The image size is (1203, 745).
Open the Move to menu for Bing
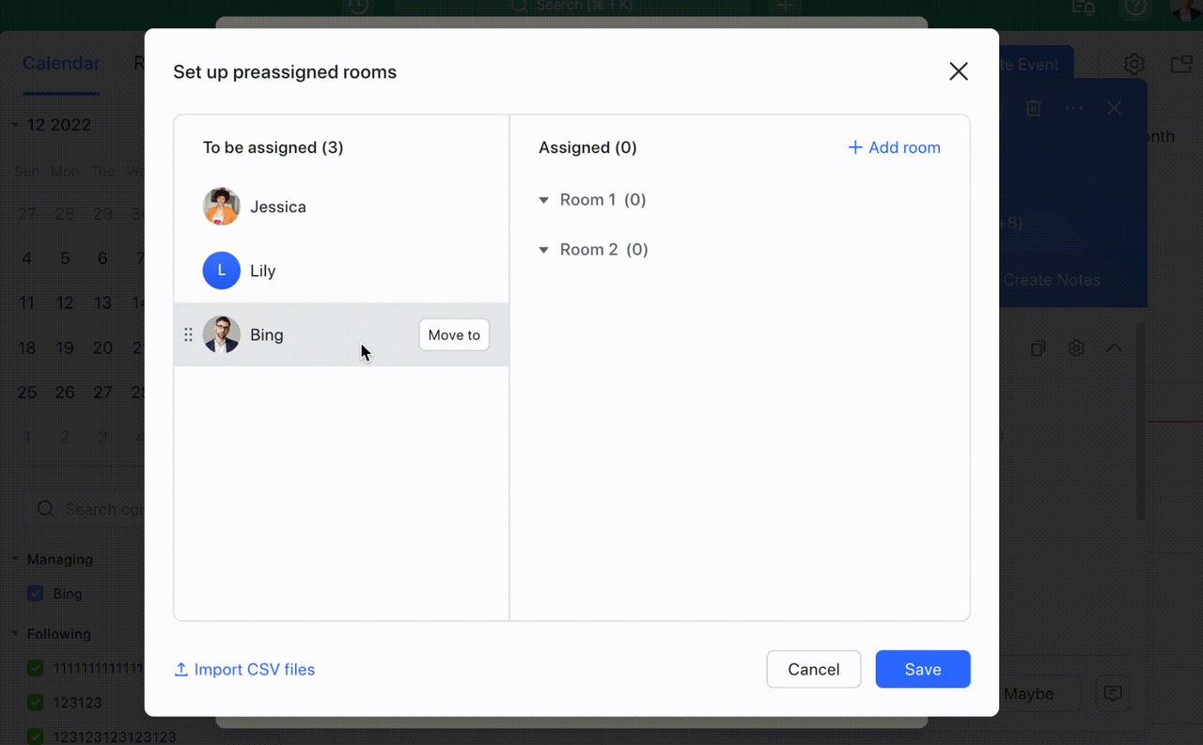454,335
